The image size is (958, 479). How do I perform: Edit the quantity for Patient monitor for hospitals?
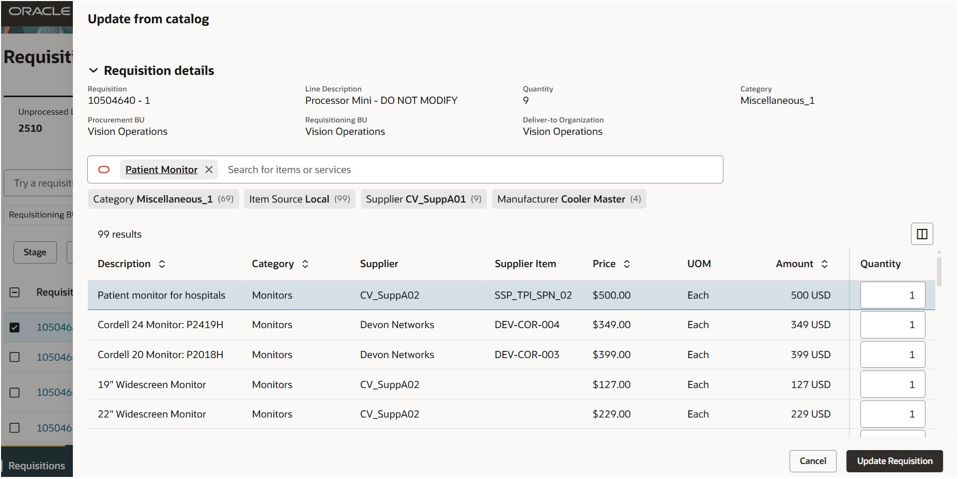[892, 295]
